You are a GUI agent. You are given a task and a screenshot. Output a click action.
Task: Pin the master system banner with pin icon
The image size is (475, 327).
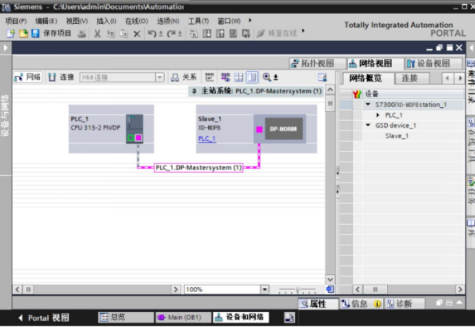point(194,91)
